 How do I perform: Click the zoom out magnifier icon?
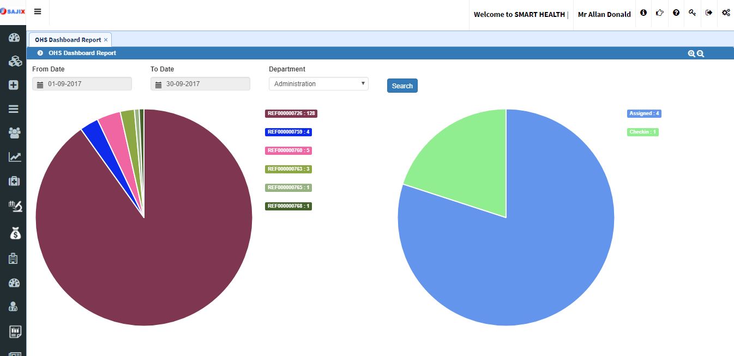tap(700, 53)
